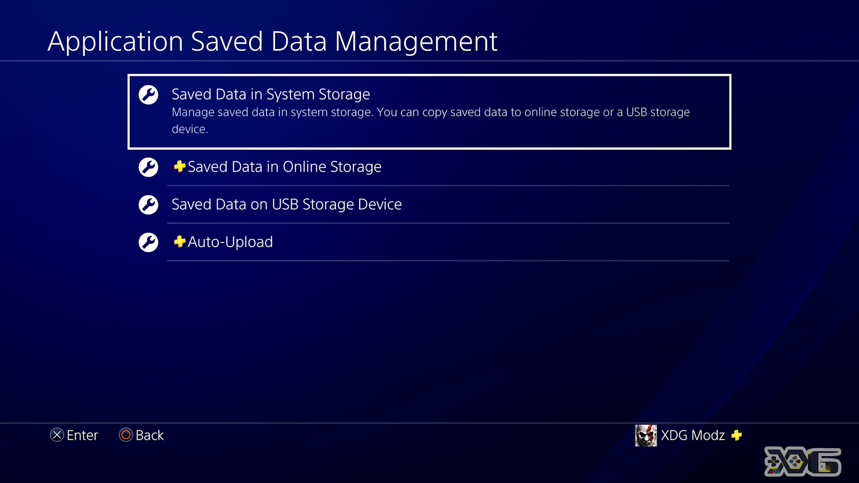
Task: Click the Back button label
Action: point(149,435)
